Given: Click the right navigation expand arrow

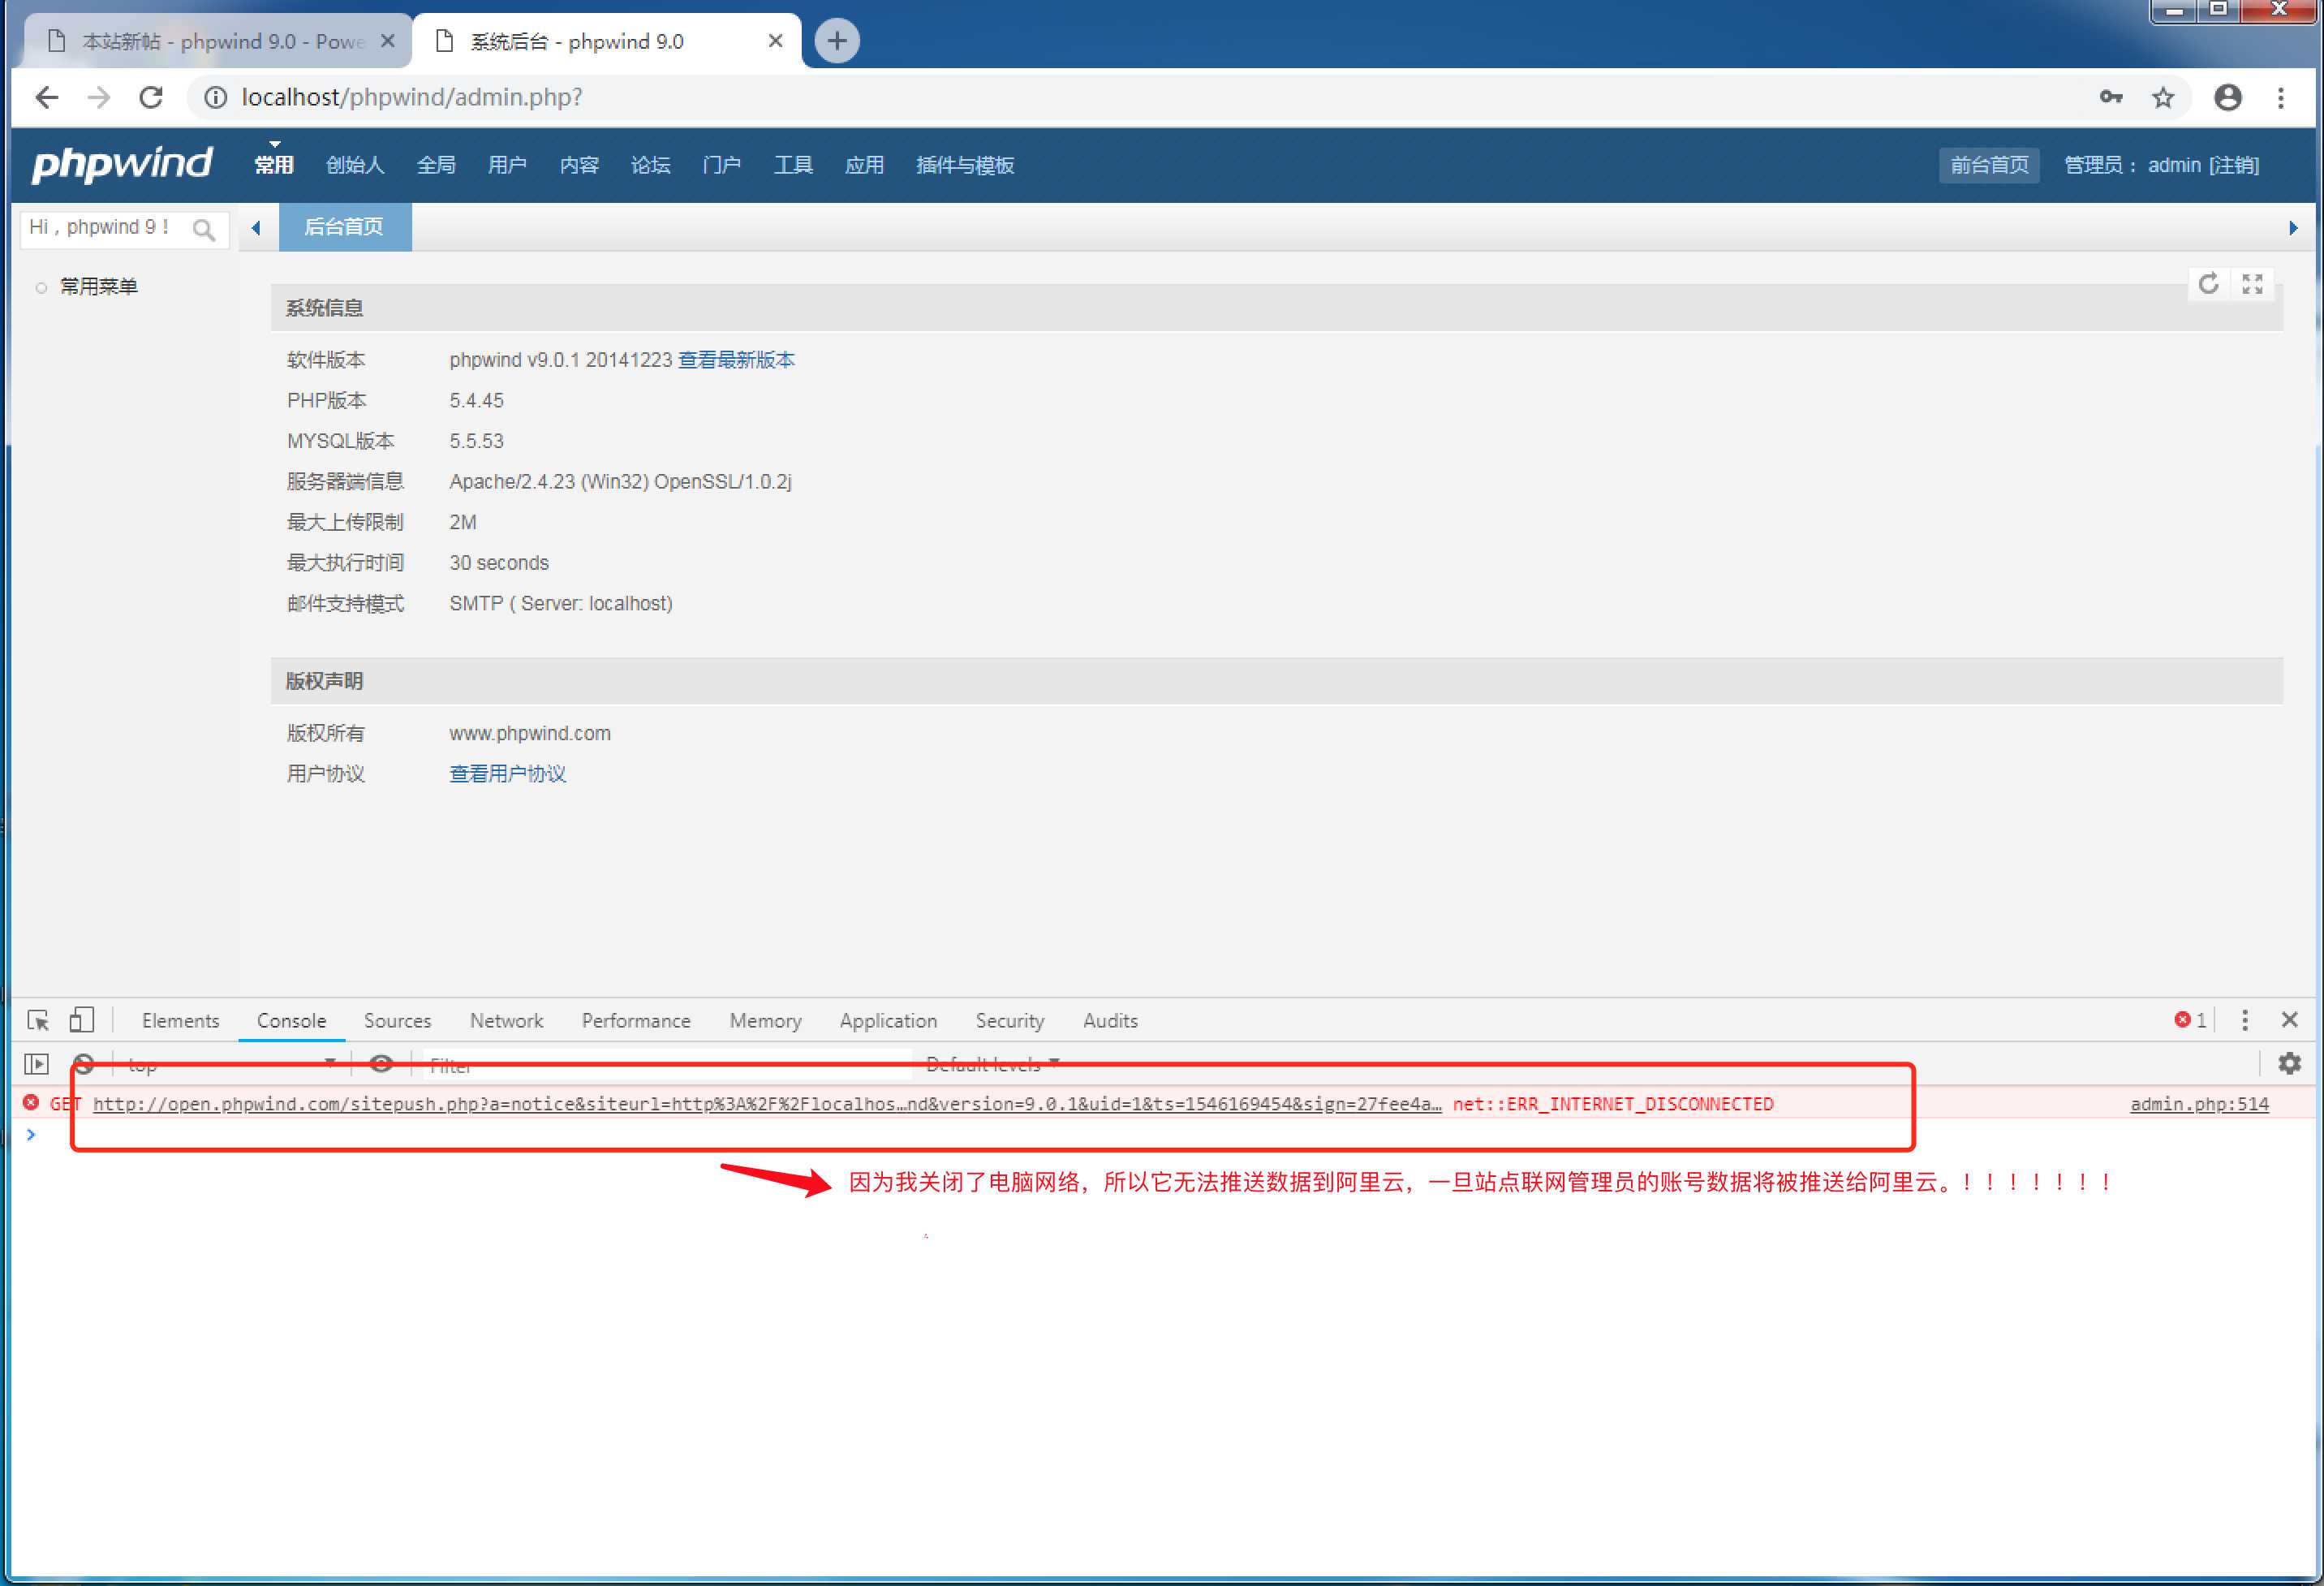Looking at the screenshot, I should [2287, 228].
